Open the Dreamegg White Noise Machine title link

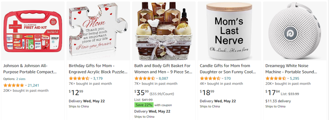pos(291,69)
